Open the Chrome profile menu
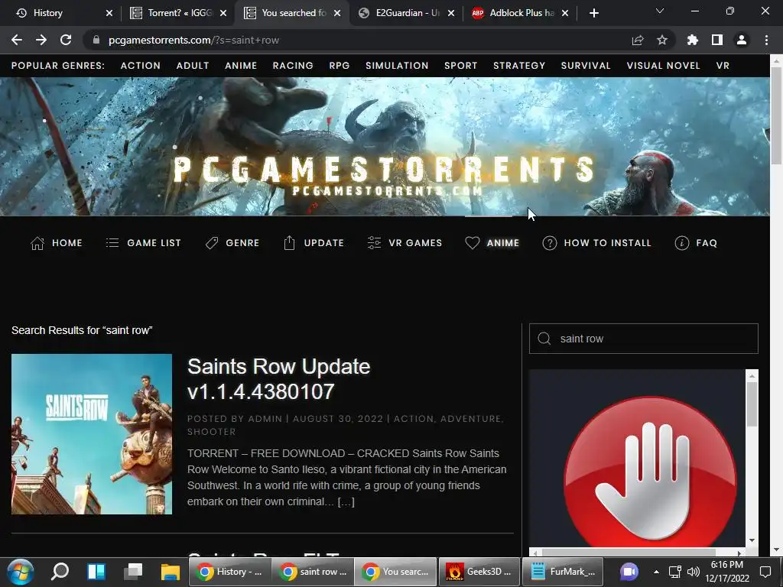 coord(742,40)
